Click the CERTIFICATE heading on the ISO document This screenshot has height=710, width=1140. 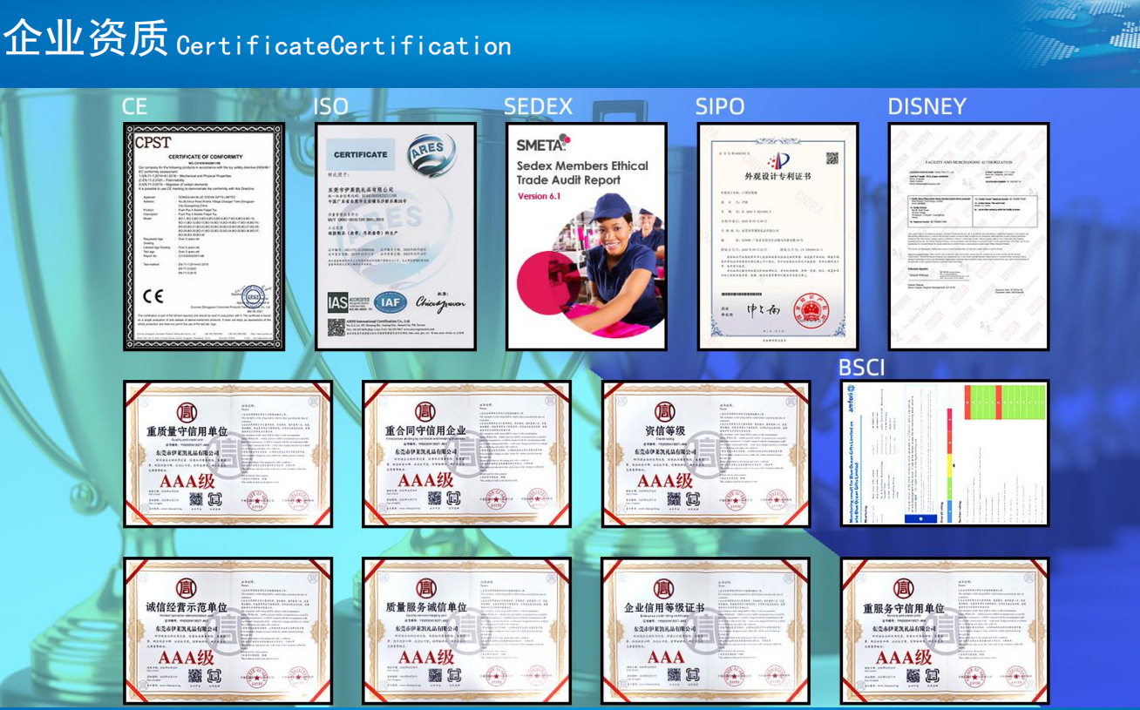click(361, 154)
